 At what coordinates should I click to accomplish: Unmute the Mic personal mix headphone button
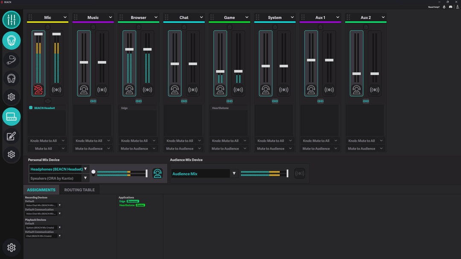(x=38, y=89)
